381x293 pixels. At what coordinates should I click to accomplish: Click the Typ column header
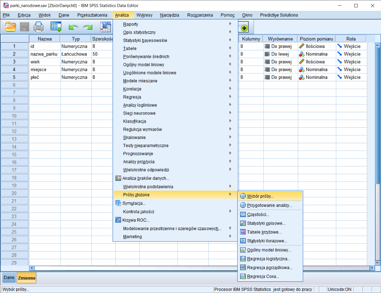76,39
